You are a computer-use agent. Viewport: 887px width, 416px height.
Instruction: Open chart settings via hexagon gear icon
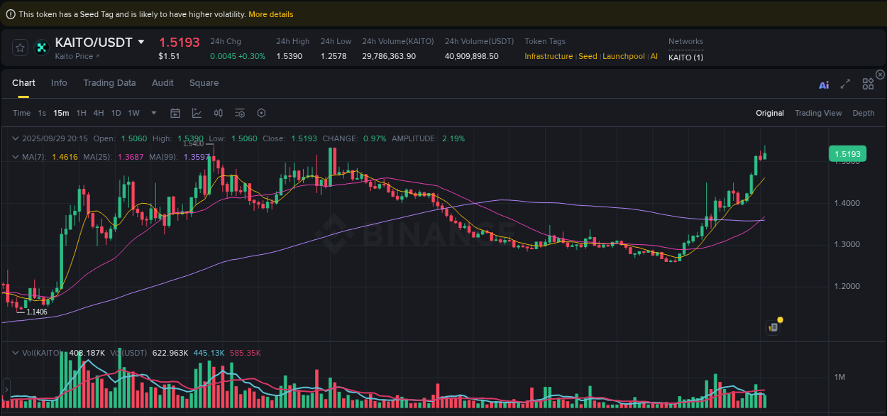[261, 113]
